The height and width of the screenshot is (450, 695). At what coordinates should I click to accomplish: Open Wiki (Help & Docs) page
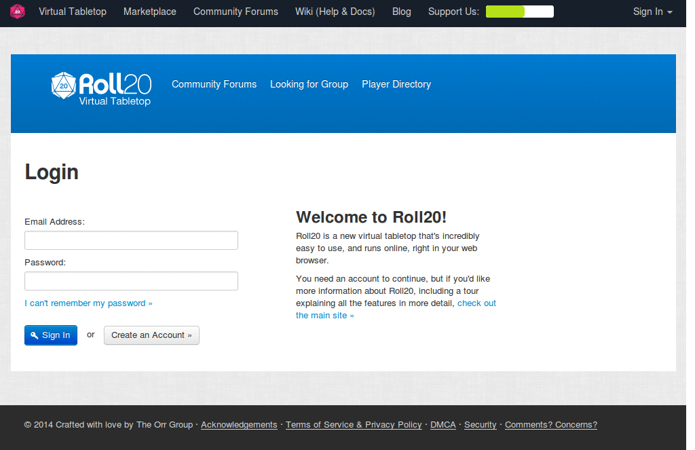point(335,12)
